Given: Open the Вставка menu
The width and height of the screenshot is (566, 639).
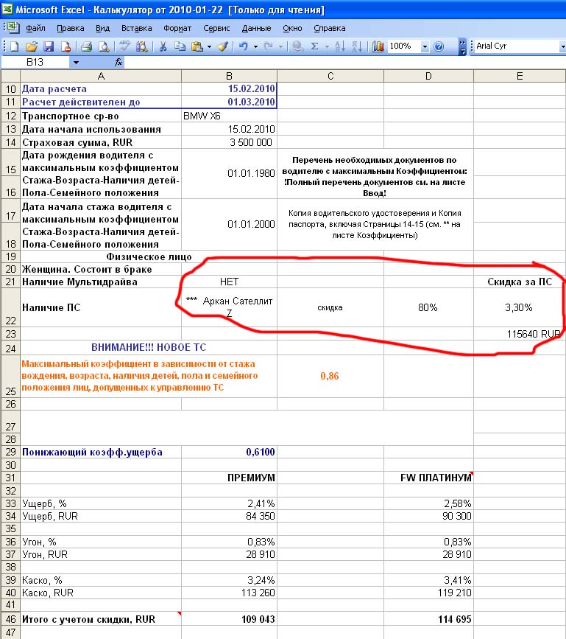Looking at the screenshot, I should 137,28.
